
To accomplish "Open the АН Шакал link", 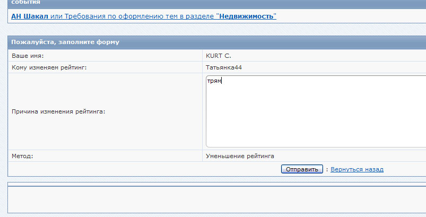I will pyautogui.click(x=30, y=16).
